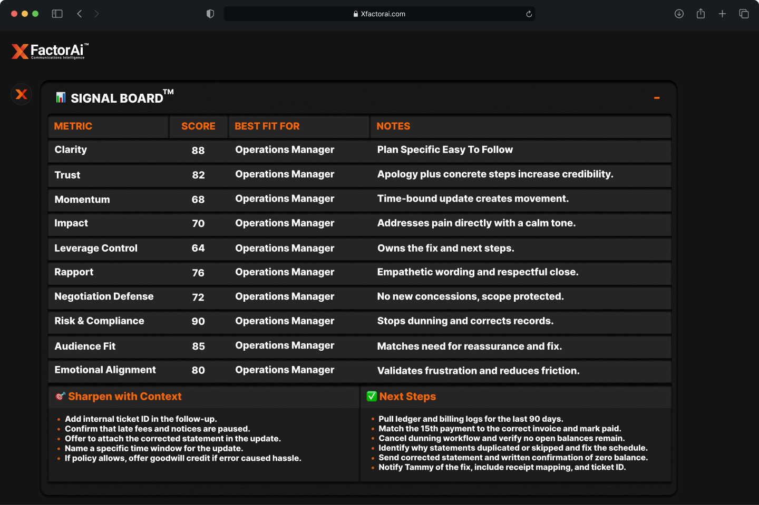
Task: Click the BEST FIT FOR column header
Action: 267,126
